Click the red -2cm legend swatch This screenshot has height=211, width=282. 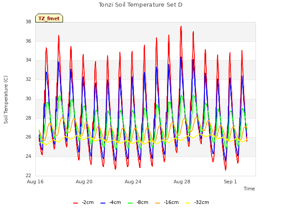click(75, 203)
